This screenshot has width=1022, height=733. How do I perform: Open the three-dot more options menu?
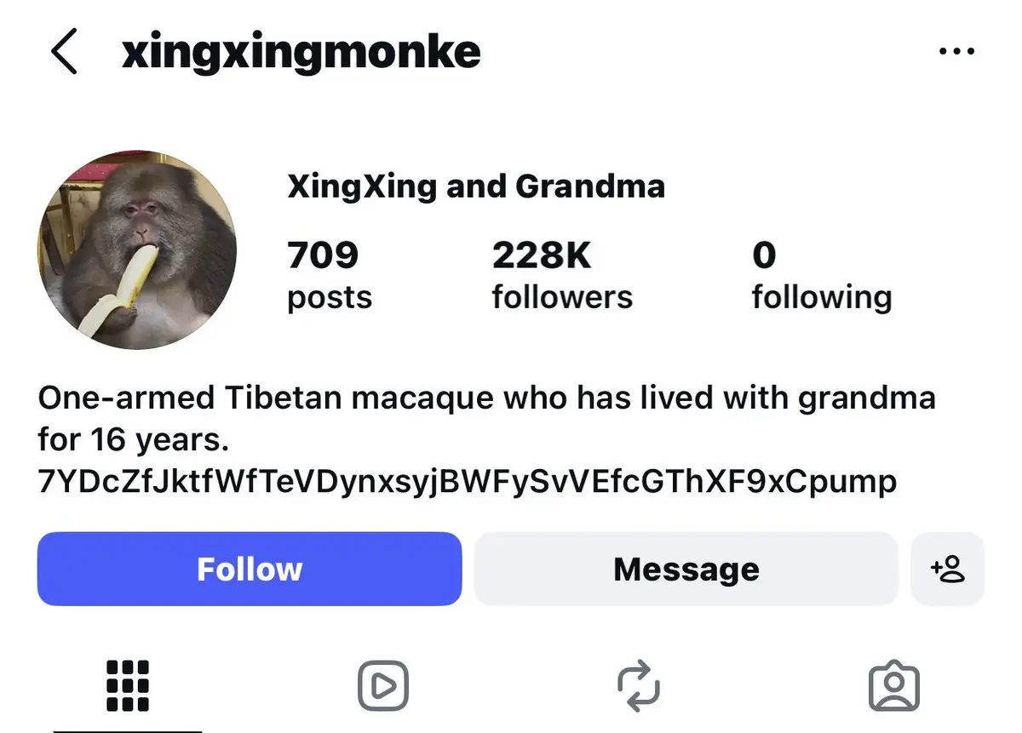click(x=956, y=53)
